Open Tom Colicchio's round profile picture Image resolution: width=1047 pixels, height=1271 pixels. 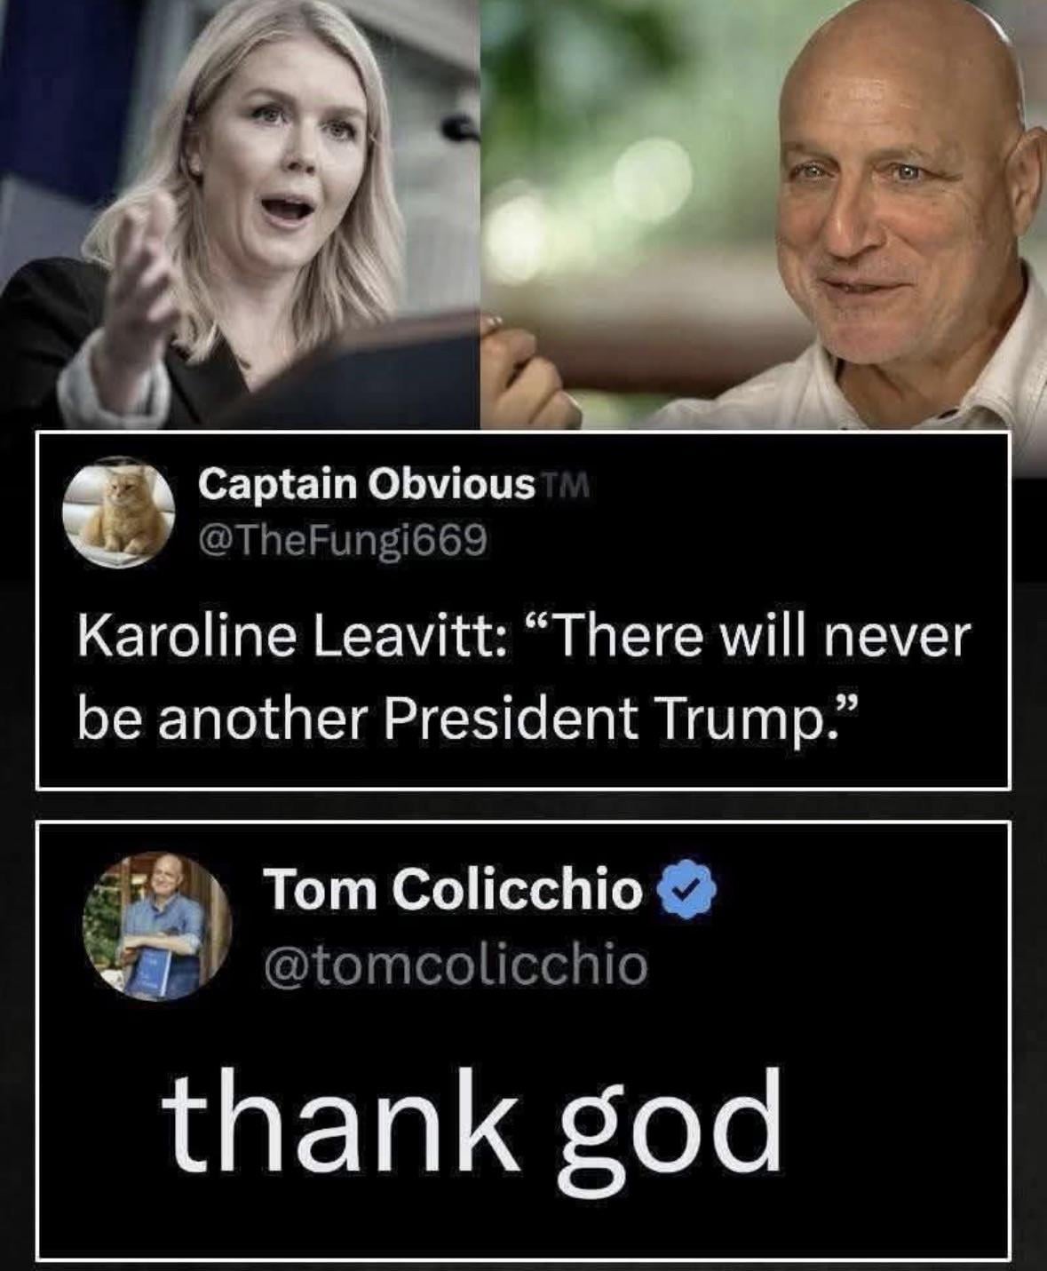(158, 926)
